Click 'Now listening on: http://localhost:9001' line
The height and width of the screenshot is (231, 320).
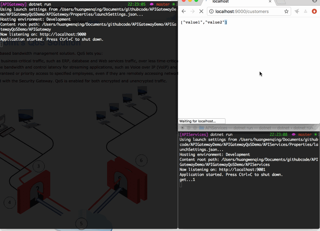click(222, 170)
